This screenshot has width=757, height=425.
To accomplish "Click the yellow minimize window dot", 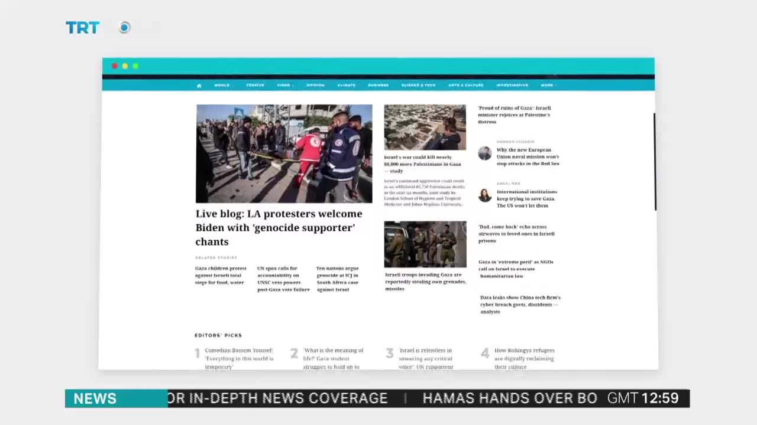I will click(125, 66).
